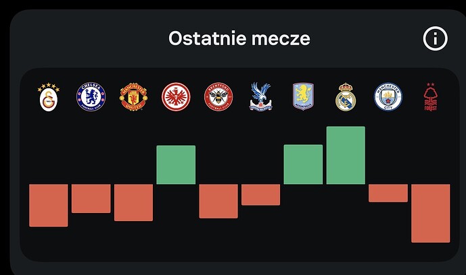Click the red bar under Galatasaray
Screen dimensions: 466x275
pos(49,205)
